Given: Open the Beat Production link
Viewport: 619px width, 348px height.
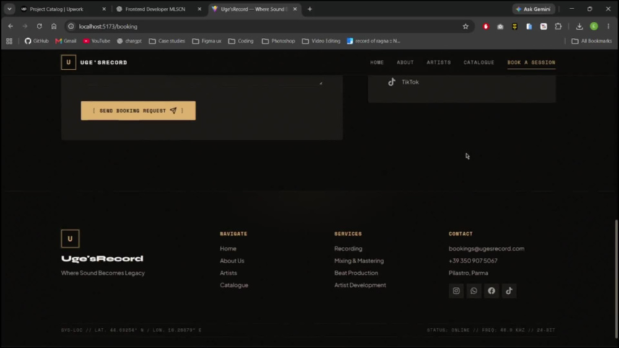Looking at the screenshot, I should tap(356, 273).
